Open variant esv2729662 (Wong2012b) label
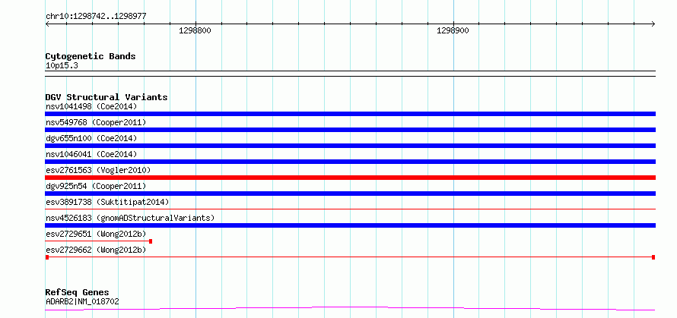 [x=96, y=250]
